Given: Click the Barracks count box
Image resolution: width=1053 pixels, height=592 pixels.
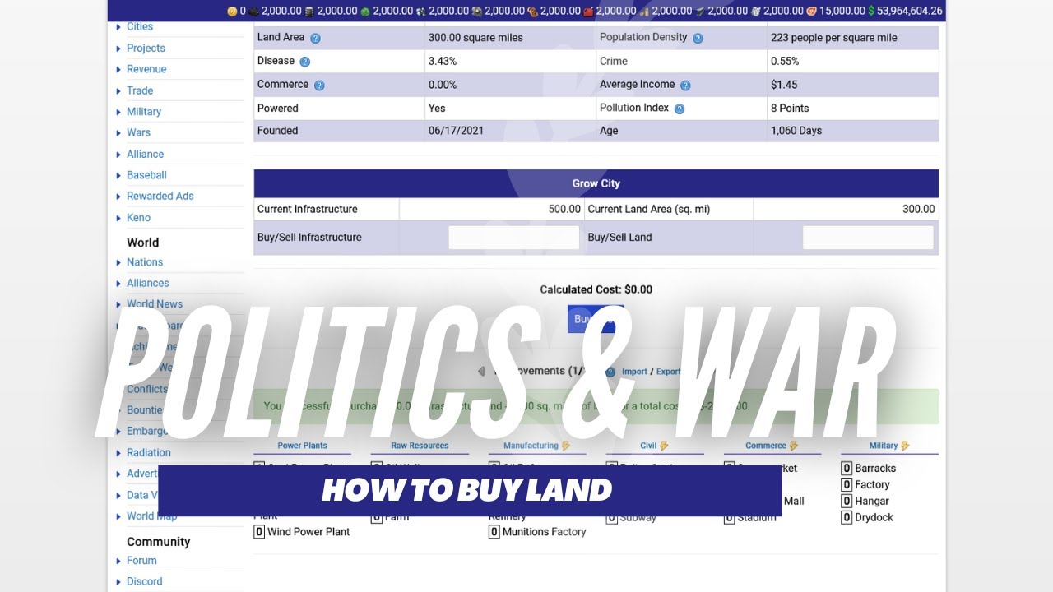Looking at the screenshot, I should click(846, 468).
